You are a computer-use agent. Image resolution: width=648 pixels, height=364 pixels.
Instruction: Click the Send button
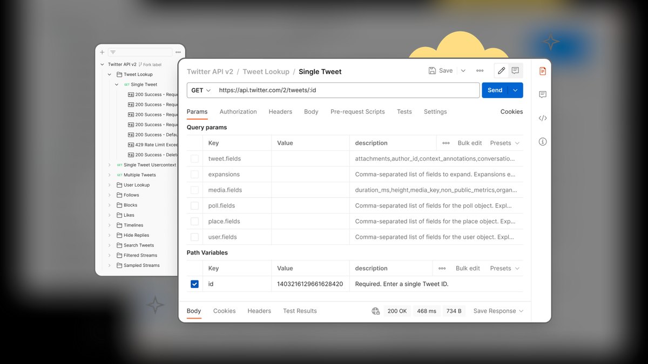coord(495,90)
